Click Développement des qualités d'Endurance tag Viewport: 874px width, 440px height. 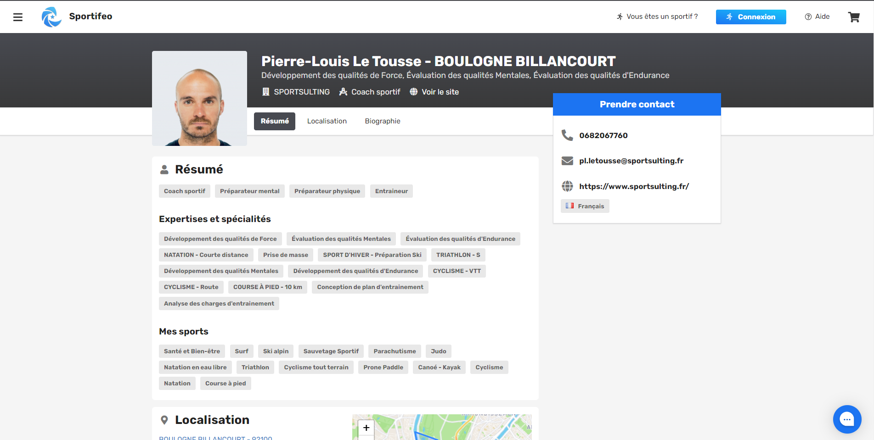pos(356,271)
